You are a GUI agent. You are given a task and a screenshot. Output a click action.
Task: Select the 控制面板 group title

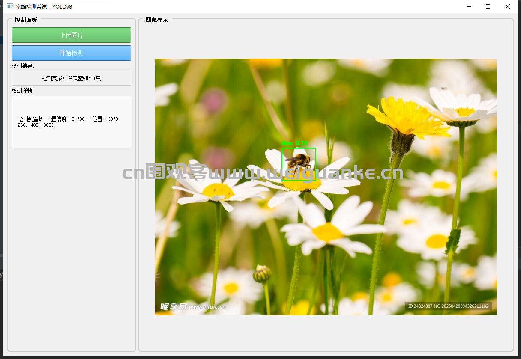coord(26,20)
